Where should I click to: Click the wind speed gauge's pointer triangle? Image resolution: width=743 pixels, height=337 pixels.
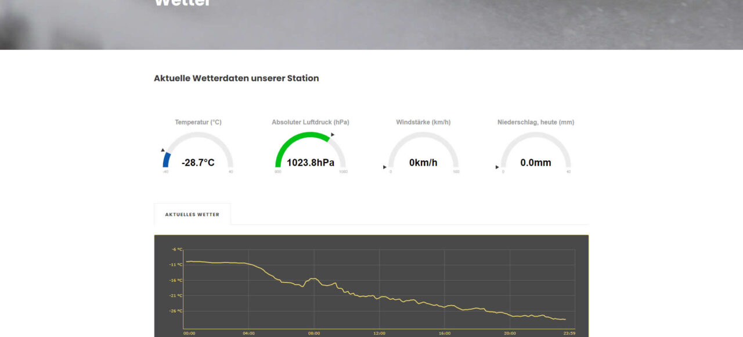(x=384, y=167)
